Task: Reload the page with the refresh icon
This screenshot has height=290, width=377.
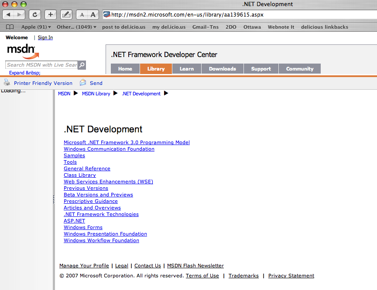Action: 35,15
